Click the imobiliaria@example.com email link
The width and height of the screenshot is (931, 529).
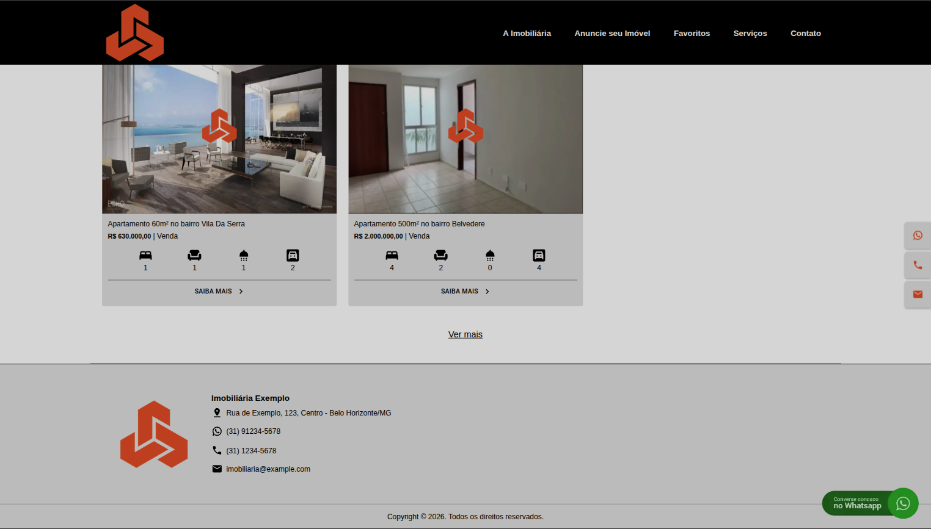point(268,469)
